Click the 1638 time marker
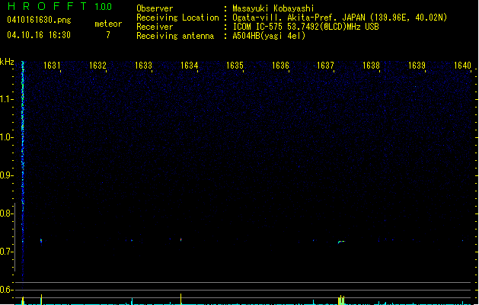 point(371,66)
